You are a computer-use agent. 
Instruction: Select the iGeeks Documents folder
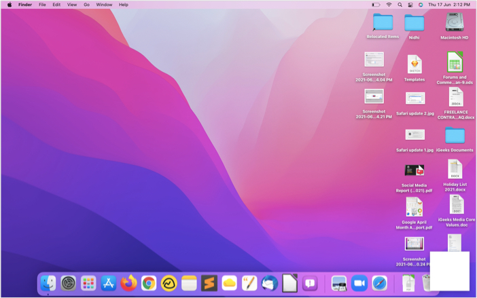pos(455,136)
